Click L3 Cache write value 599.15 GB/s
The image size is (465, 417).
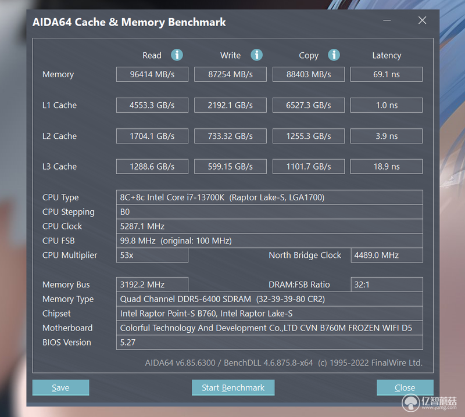click(x=230, y=167)
